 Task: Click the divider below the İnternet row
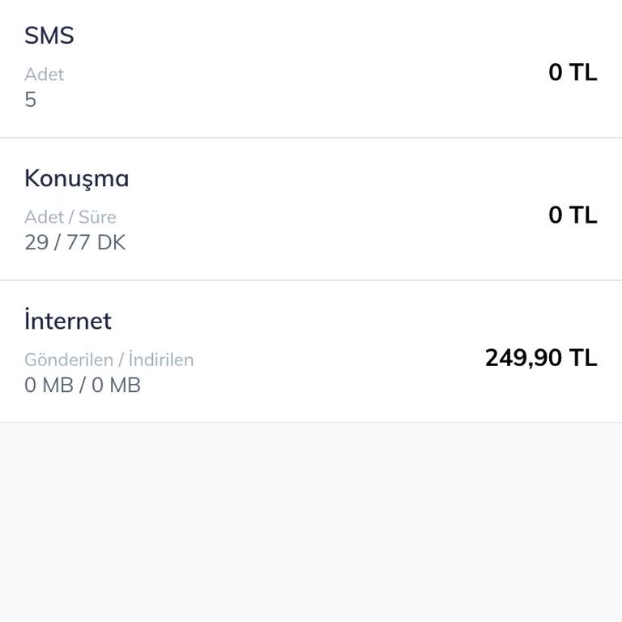[311, 422]
